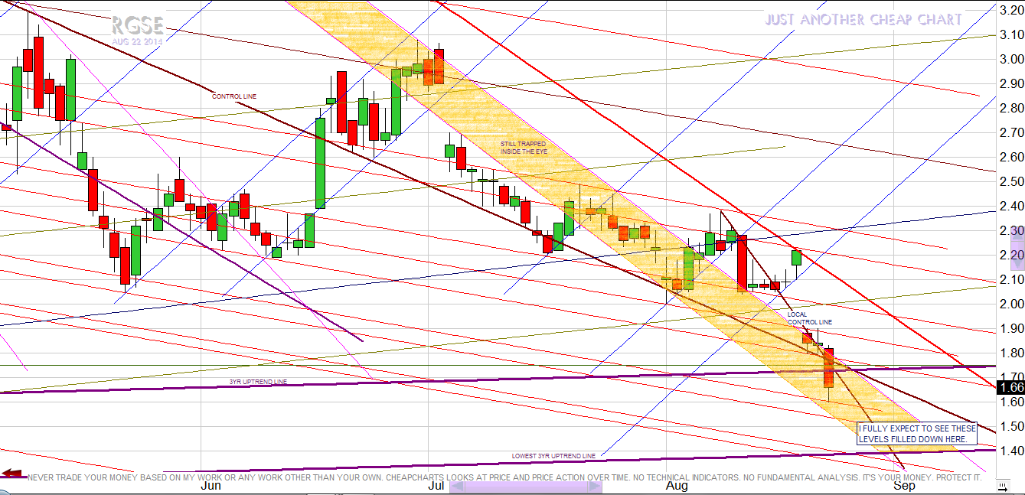This screenshot has height=495, width=1025.
Task: Click the vertical price range slider near 2.20
Action: 1017,249
